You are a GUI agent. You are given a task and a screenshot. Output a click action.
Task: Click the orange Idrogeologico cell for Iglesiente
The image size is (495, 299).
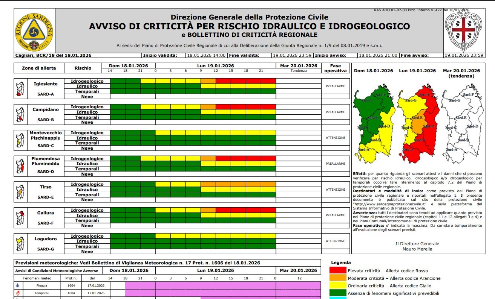click(208, 81)
